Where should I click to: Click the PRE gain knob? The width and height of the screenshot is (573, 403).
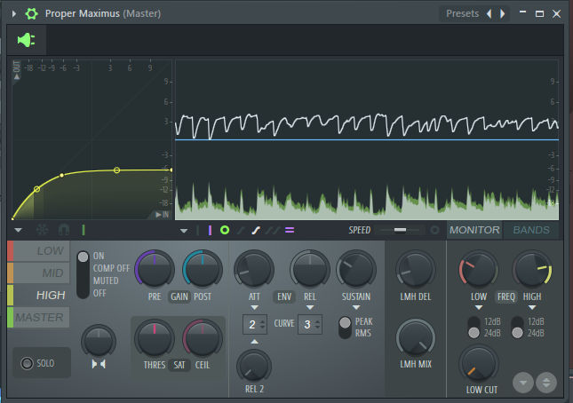[155, 269]
